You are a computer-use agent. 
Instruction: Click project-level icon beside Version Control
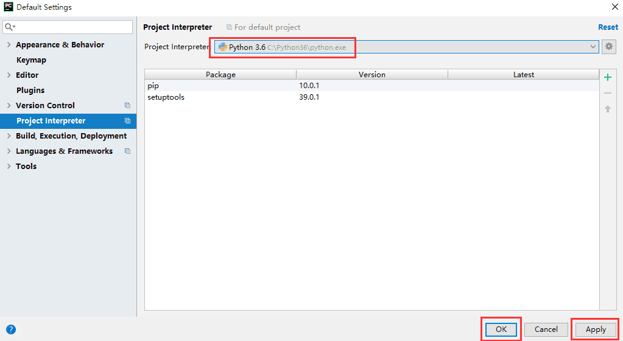tap(127, 106)
